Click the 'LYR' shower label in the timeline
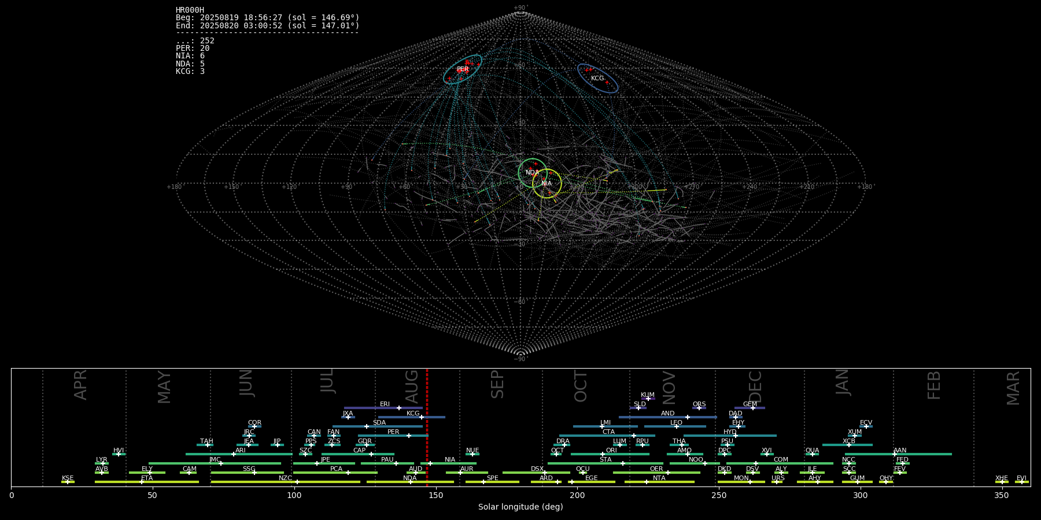This screenshot has width=1041, height=520. pos(102,460)
